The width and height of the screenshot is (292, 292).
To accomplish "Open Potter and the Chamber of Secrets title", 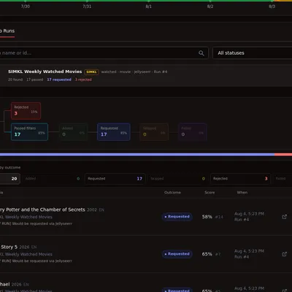I will tap(42, 210).
